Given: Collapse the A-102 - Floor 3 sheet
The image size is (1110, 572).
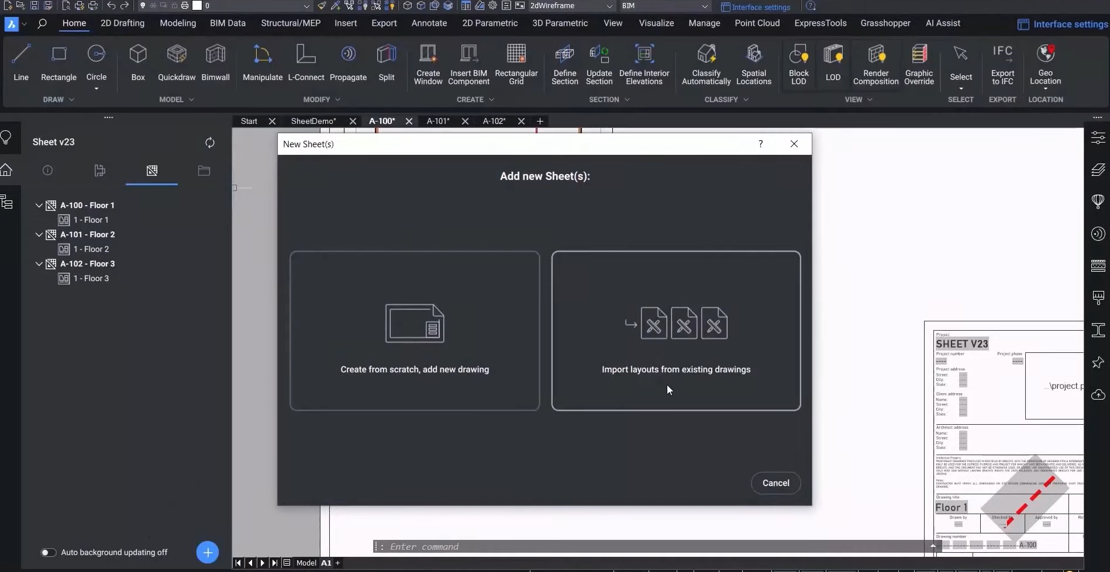Looking at the screenshot, I should pyautogui.click(x=39, y=264).
